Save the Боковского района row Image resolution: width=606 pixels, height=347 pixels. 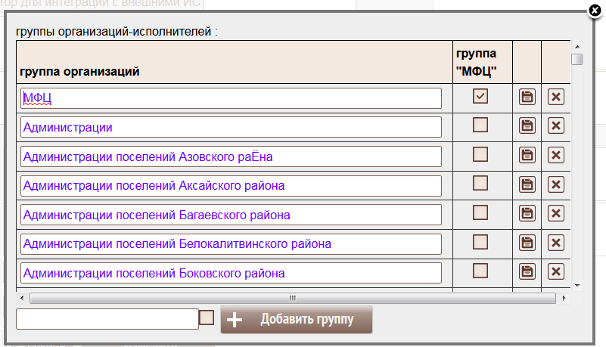pos(527,271)
